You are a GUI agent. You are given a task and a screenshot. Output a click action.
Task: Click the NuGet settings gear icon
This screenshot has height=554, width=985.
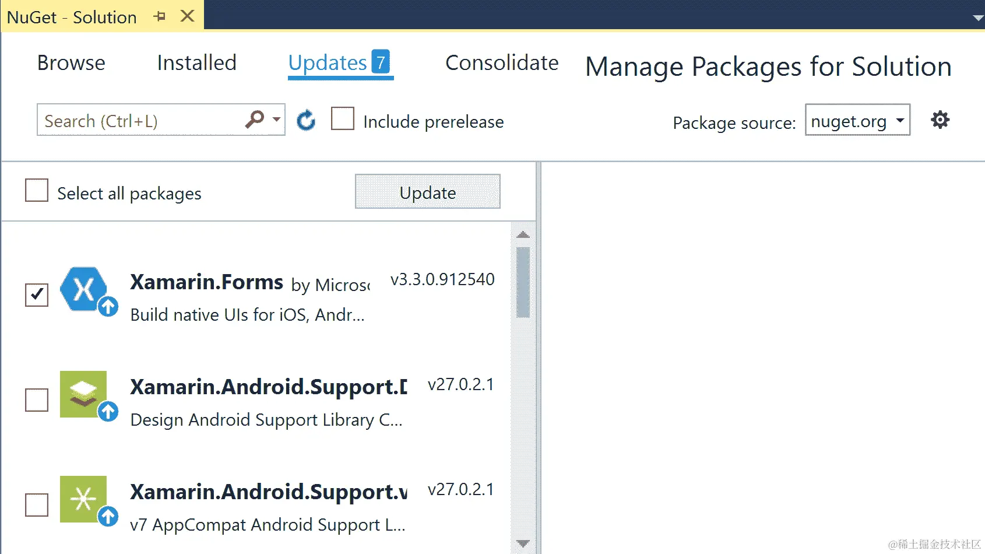tap(940, 120)
